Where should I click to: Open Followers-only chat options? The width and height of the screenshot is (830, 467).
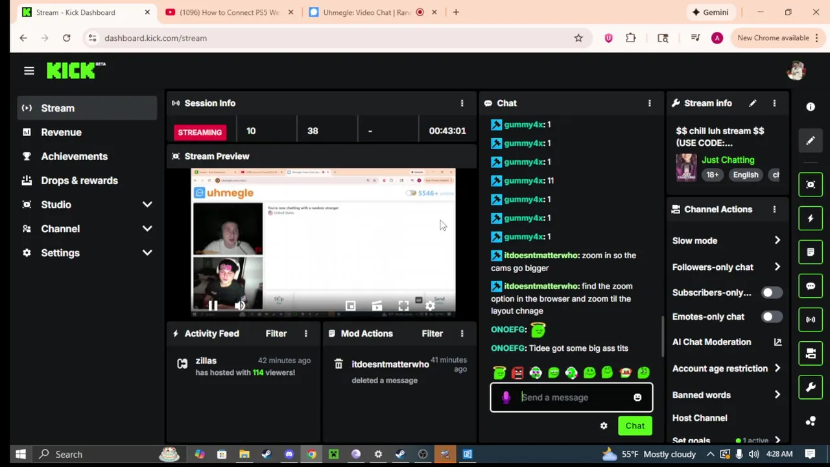pyautogui.click(x=727, y=267)
